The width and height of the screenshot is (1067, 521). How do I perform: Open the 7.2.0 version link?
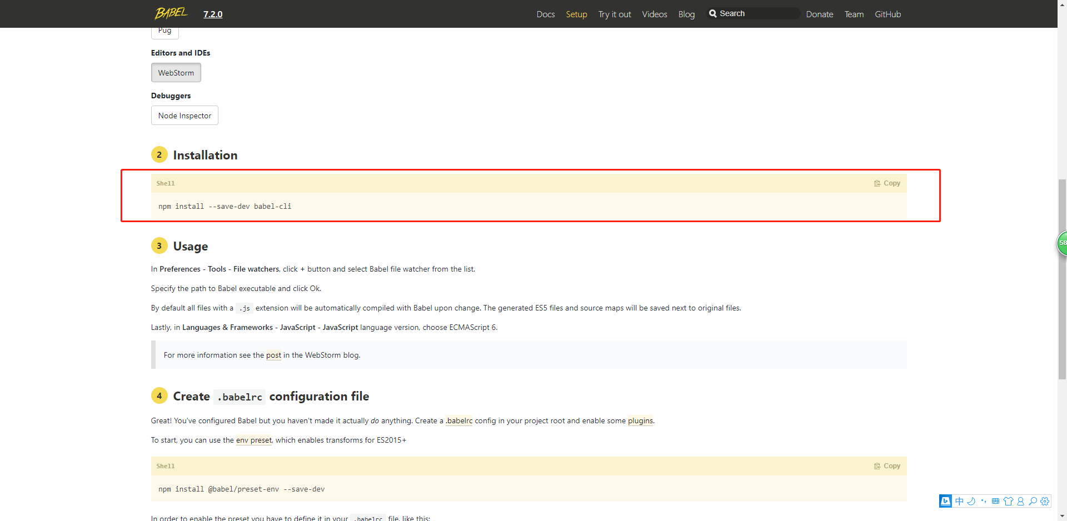tap(213, 14)
